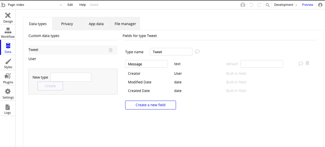Delete the Tweet data type
The image size is (325, 147).
tap(110, 50)
